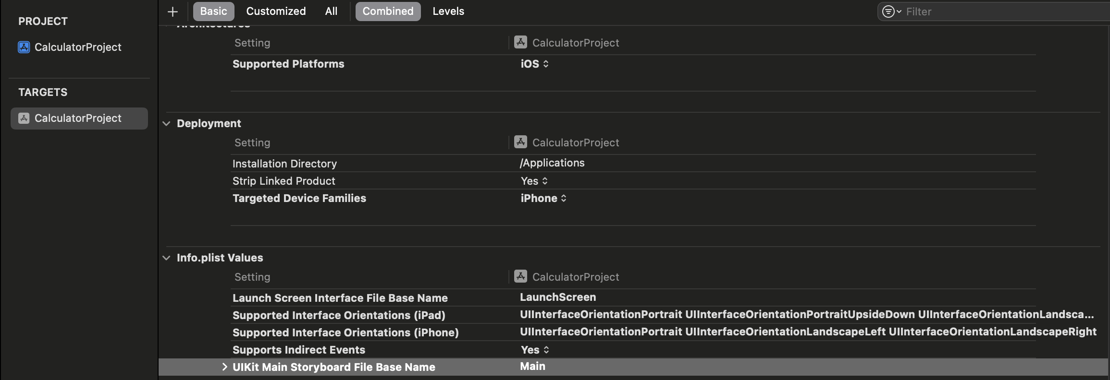The image size is (1110, 380).
Task: Click target icon in Supported Platforms column header
Action: (520, 42)
